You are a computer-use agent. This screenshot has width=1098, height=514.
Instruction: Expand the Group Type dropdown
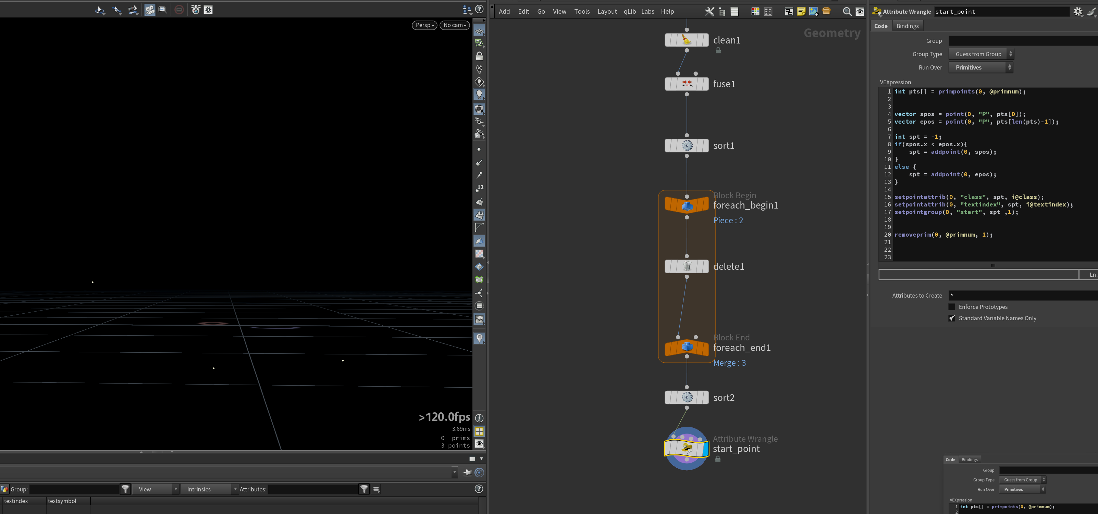(x=981, y=54)
